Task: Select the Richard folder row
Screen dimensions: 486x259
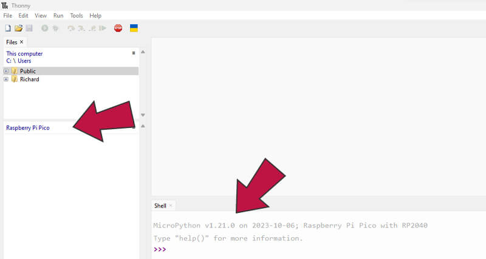Action: (71, 79)
